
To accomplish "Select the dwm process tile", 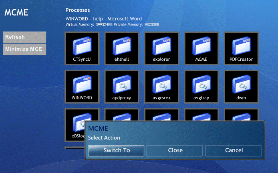I will [x=241, y=87].
